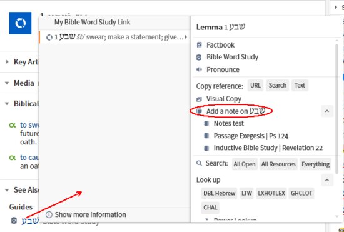The width and height of the screenshot is (344, 232).
Task: Click the Inductive Bible Study notebook icon
Action: click(206, 148)
